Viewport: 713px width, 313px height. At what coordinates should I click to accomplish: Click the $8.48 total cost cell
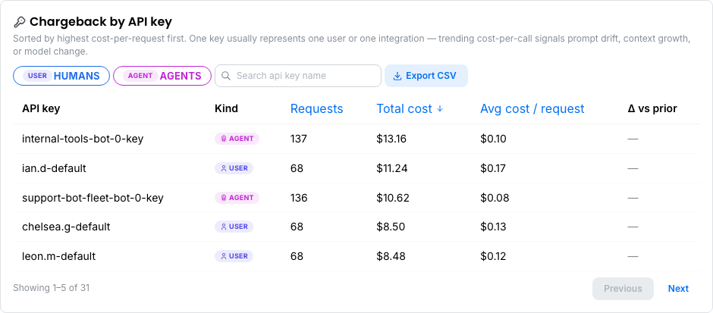[391, 256]
